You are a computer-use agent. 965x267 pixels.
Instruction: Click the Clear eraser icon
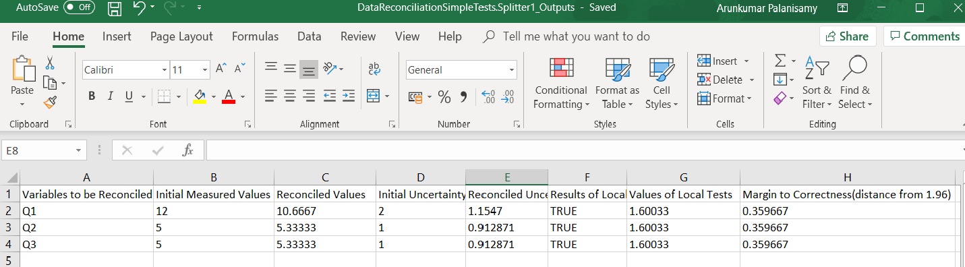[x=780, y=98]
